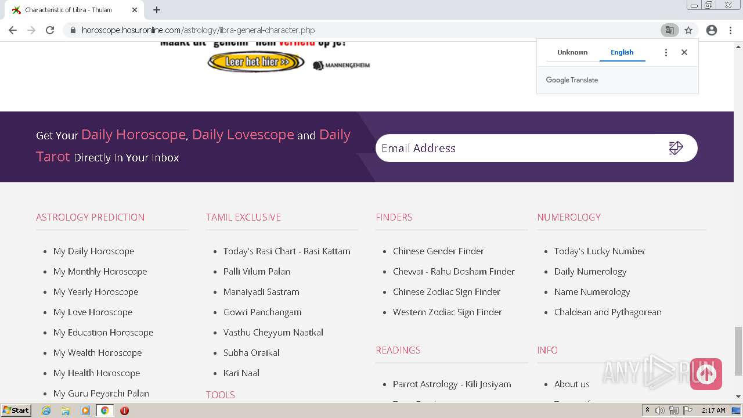Click the pink scroll-to-top arrow button
The width and height of the screenshot is (743, 418).
[706, 374]
